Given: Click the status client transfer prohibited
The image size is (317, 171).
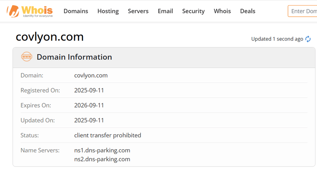Looking at the screenshot, I should pyautogui.click(x=107, y=135).
